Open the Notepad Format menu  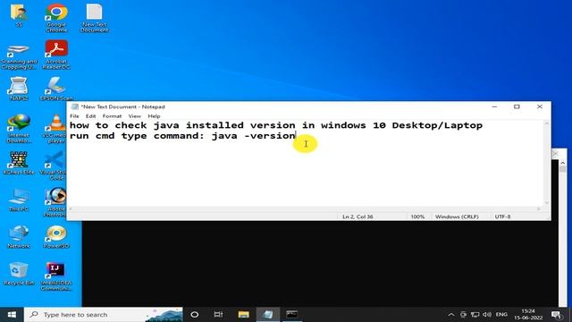click(x=112, y=116)
